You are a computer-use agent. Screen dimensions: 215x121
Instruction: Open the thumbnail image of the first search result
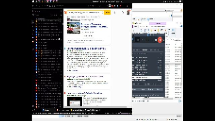74,28
